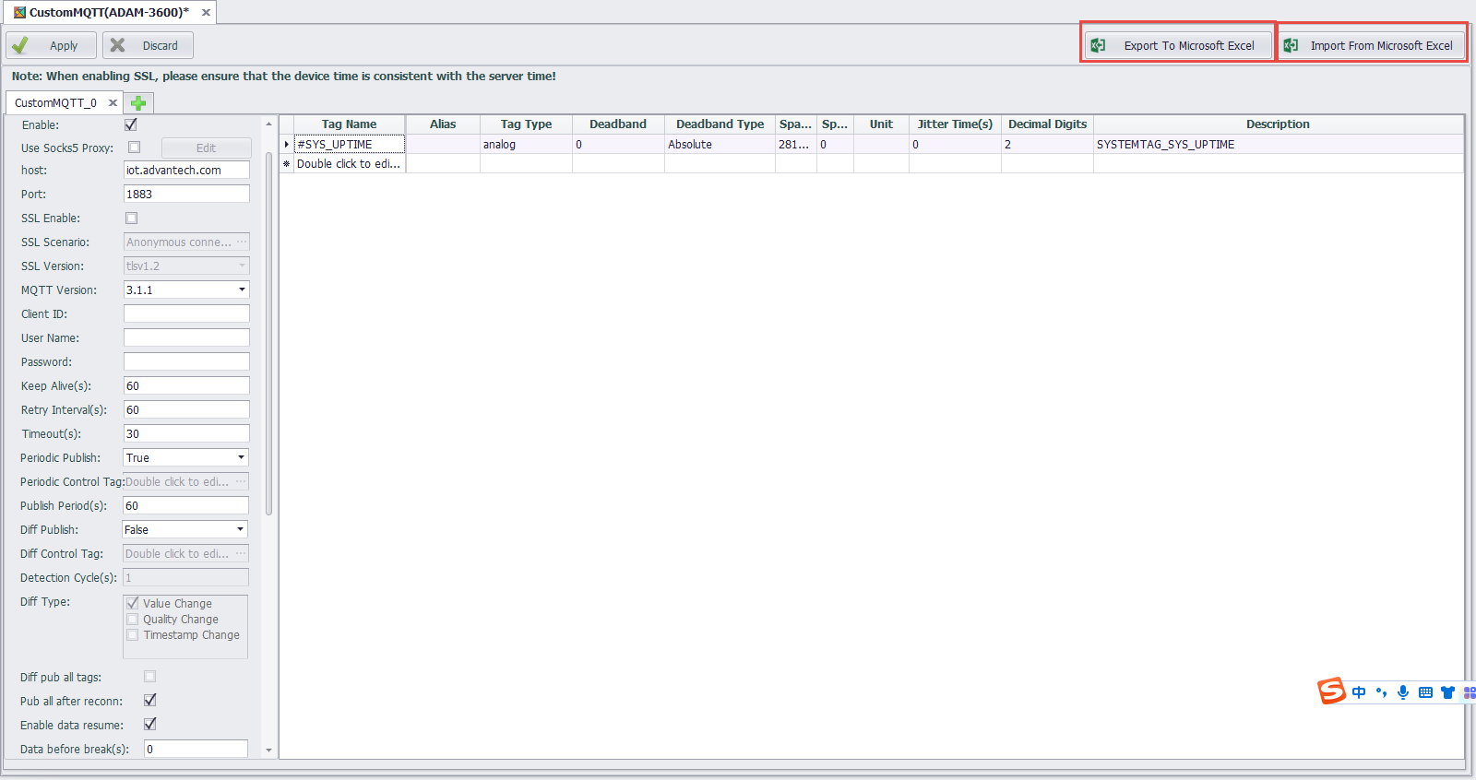Open the Diff Publish dropdown
The image size is (1476, 780).
click(240, 530)
